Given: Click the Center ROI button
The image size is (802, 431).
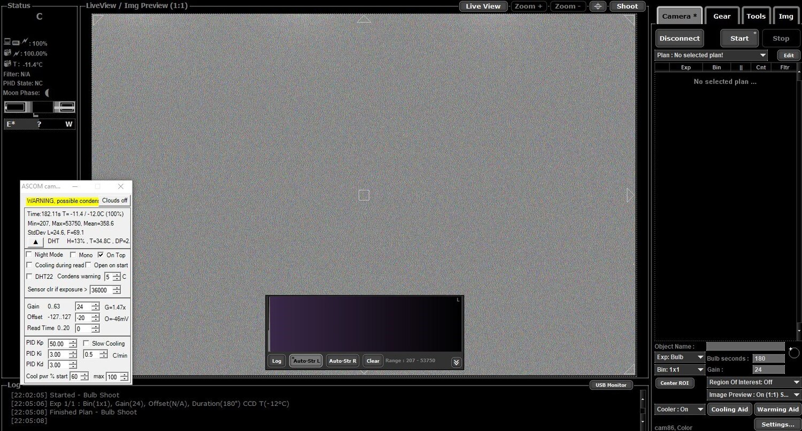Looking at the screenshot, I should coord(675,382).
